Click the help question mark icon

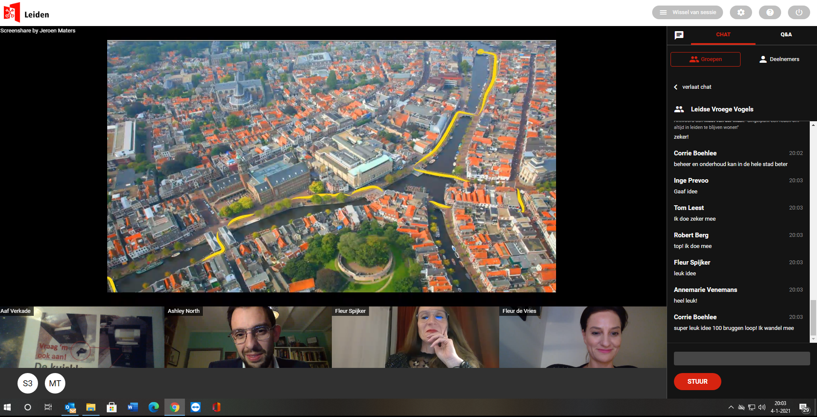[x=770, y=12]
